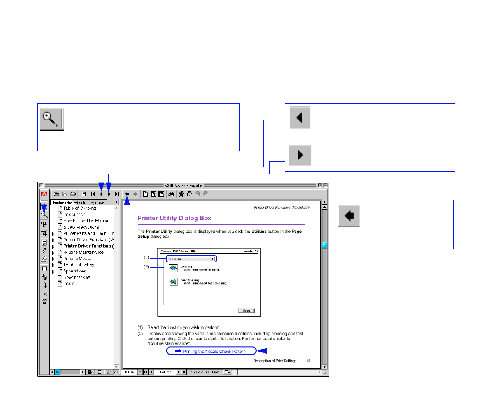Click Previous Page arrow in top toolbar
The width and height of the screenshot is (493, 415).
click(x=101, y=194)
